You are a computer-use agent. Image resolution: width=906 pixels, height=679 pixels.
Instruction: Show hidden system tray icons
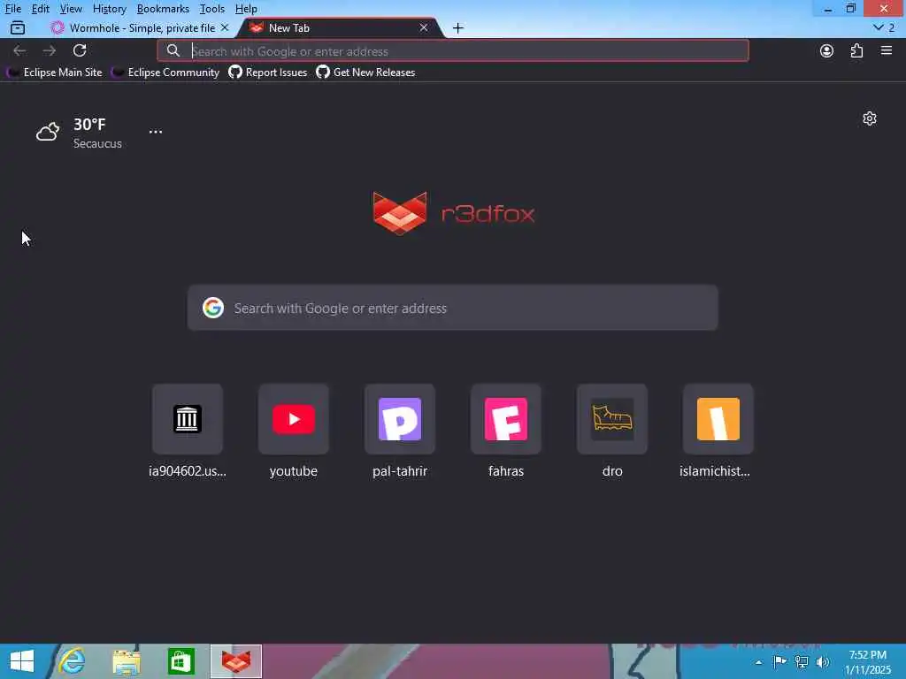(758, 661)
